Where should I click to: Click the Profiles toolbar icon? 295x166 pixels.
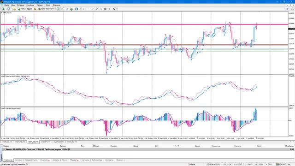point(9,9)
